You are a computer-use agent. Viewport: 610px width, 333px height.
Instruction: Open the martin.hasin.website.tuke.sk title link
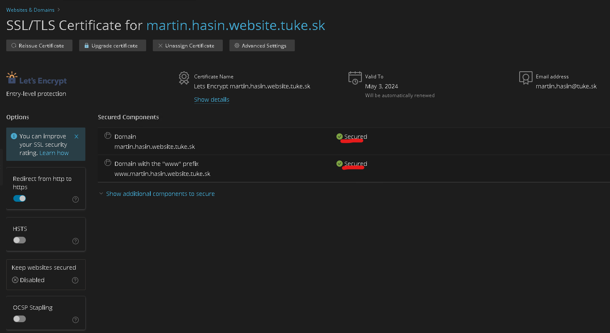236,25
